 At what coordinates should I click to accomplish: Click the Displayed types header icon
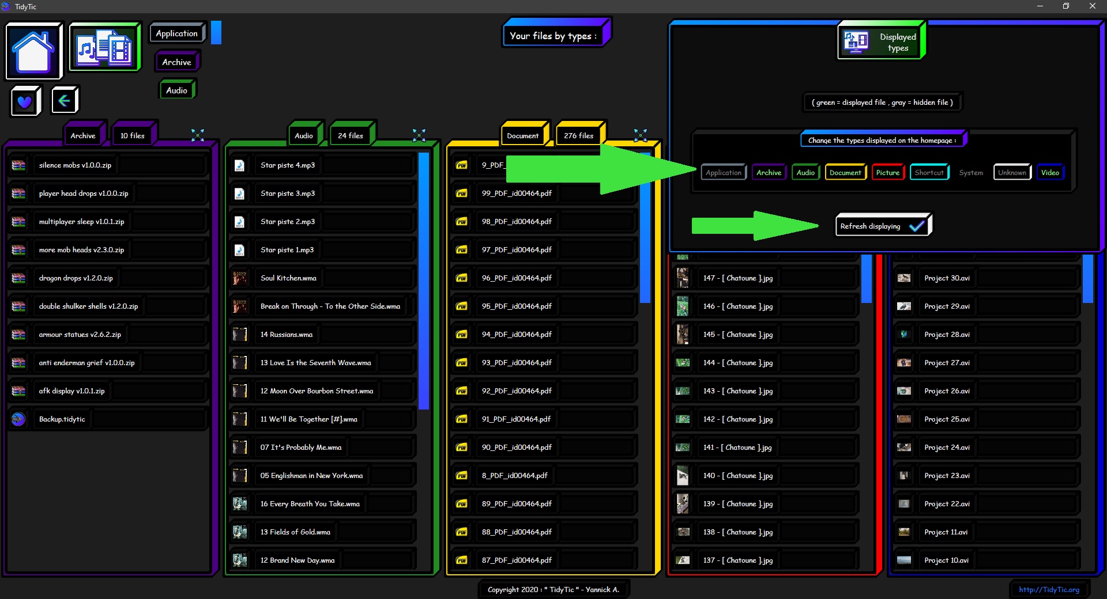[856, 41]
